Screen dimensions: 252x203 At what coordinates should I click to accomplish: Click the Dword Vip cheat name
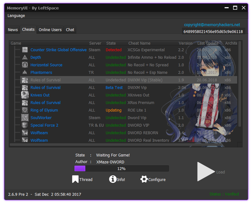click(x=137, y=118)
